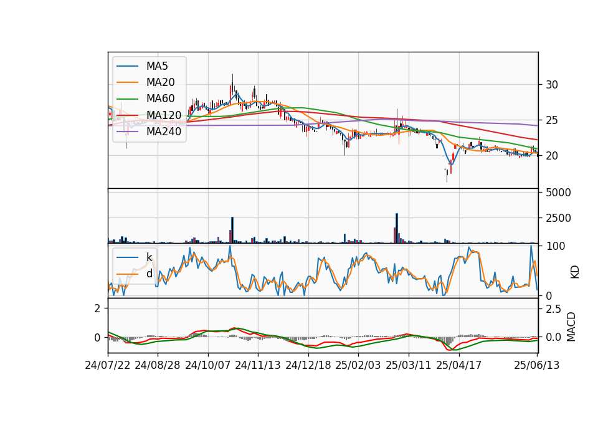Viewport: 598px width, 430px height.
Task: Click the price axis value 20
Action: click(552, 156)
